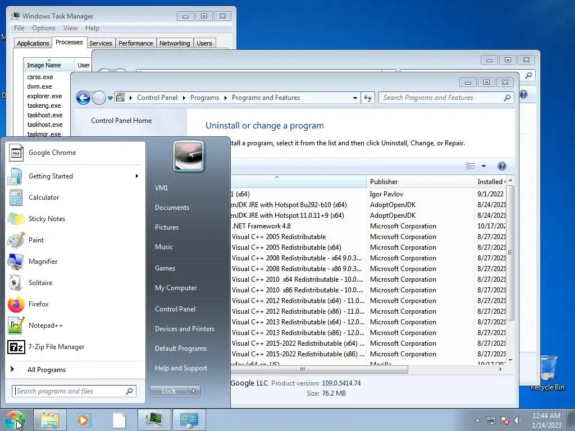The image size is (575, 431).
Task: Click the Start orb button
Action: click(15, 420)
